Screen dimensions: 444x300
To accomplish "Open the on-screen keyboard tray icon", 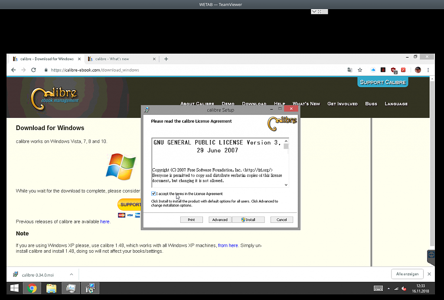I will point(378,288).
